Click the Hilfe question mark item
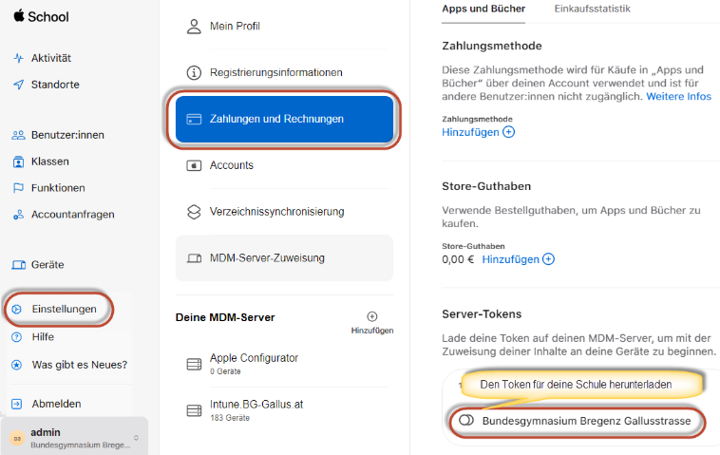 43,336
